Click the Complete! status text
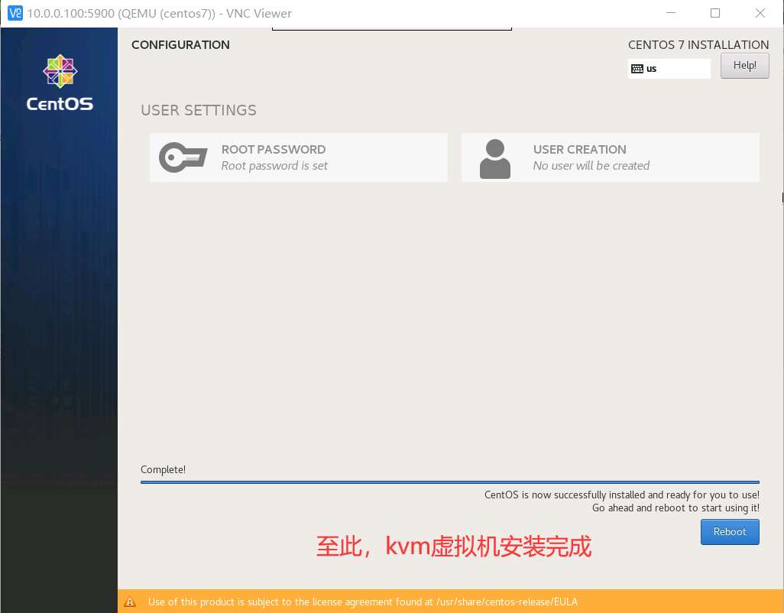 pos(163,469)
